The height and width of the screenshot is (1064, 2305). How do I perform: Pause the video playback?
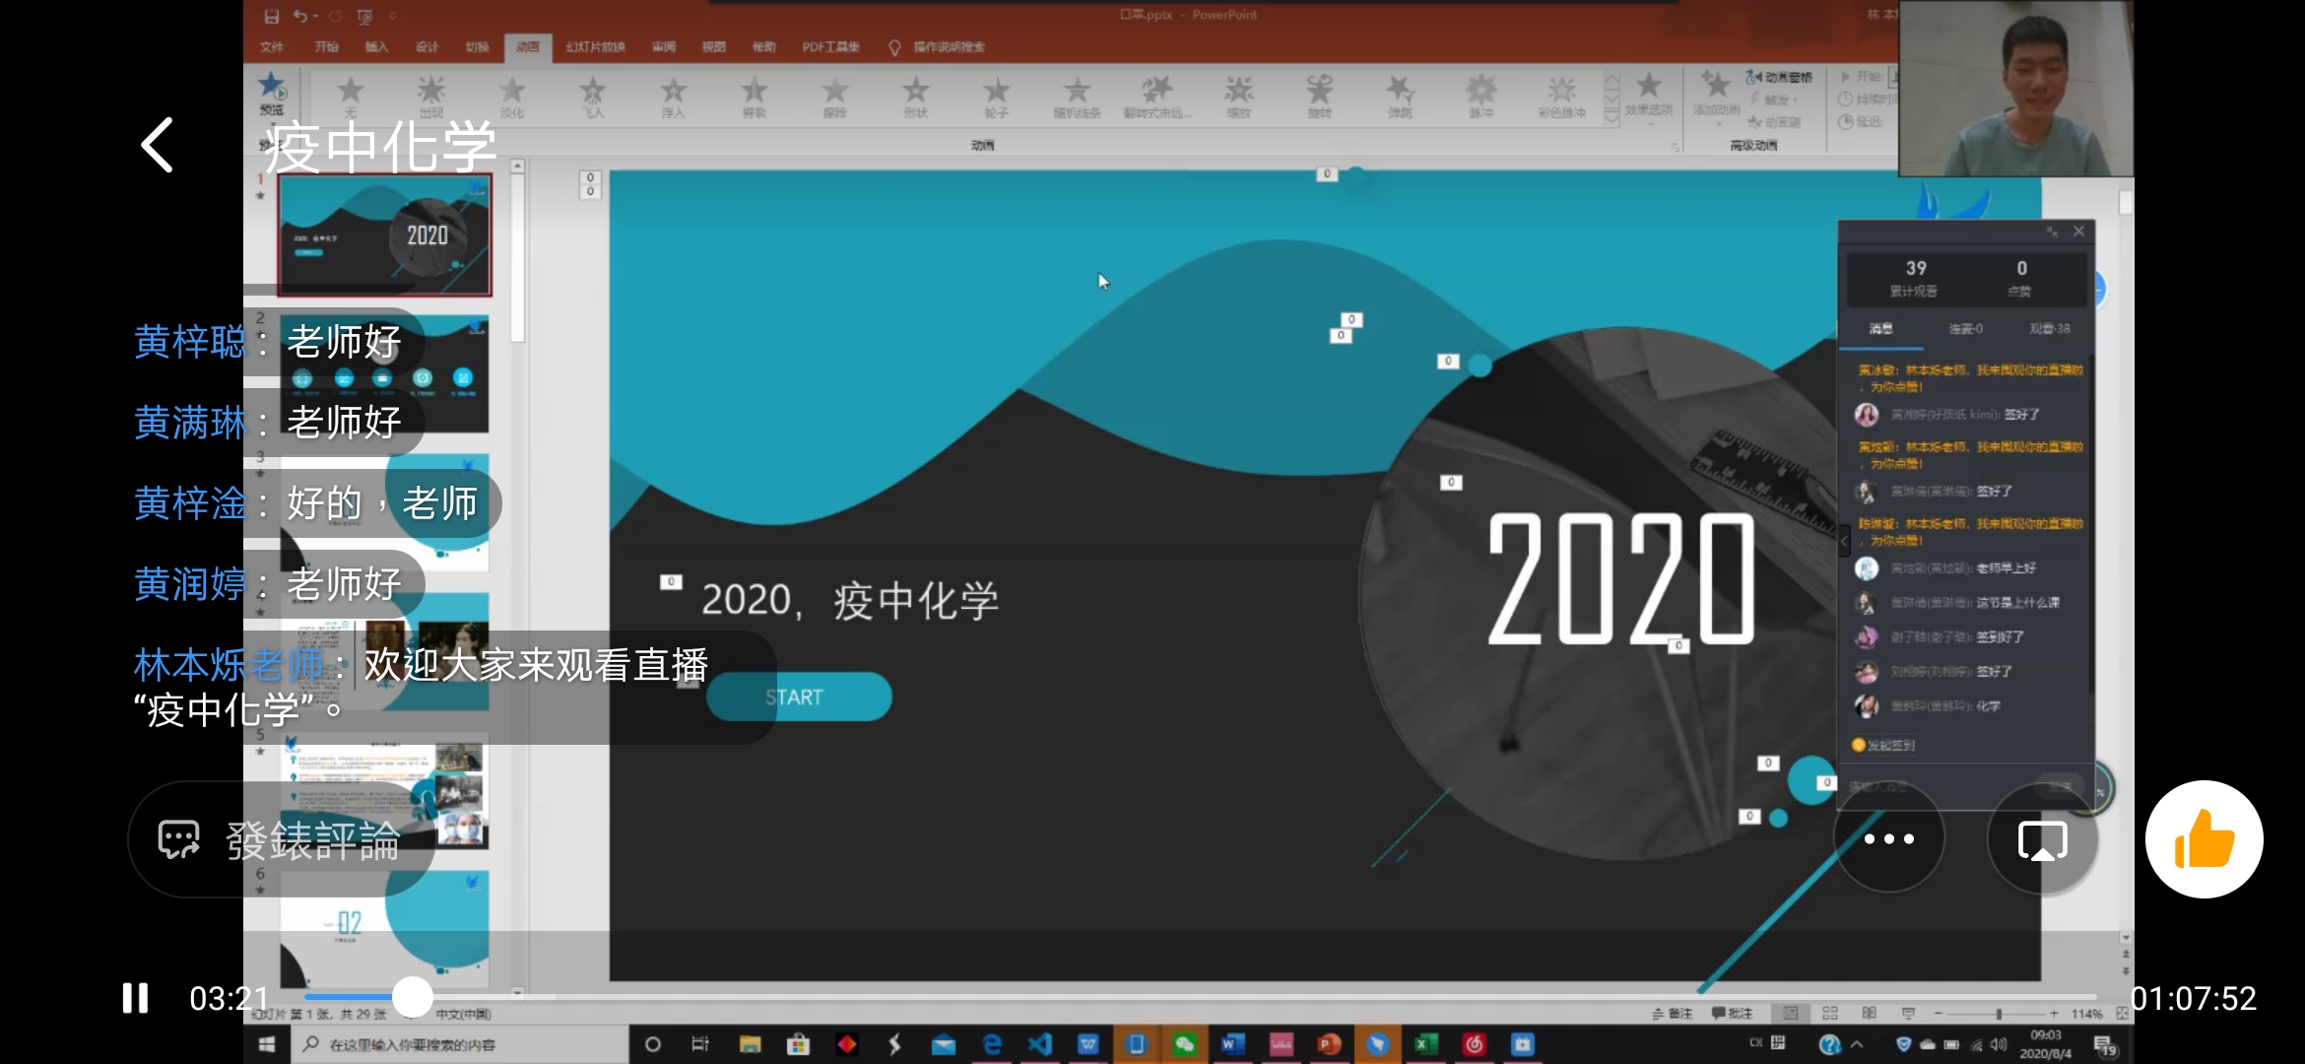coord(135,998)
